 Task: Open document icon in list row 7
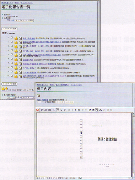pyautogui.click(x=20, y=64)
